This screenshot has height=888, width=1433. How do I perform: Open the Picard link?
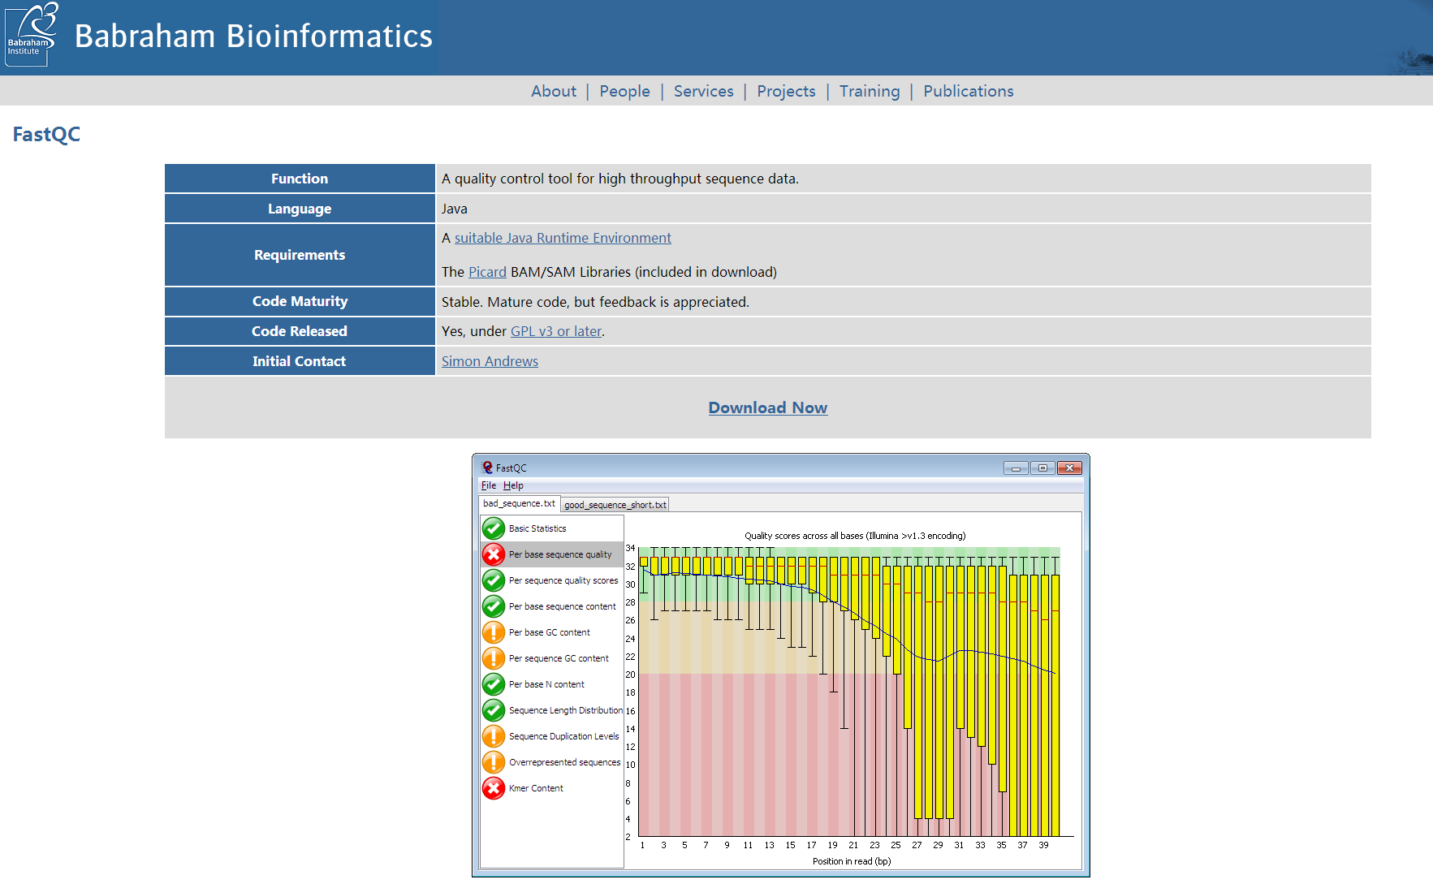(x=487, y=272)
